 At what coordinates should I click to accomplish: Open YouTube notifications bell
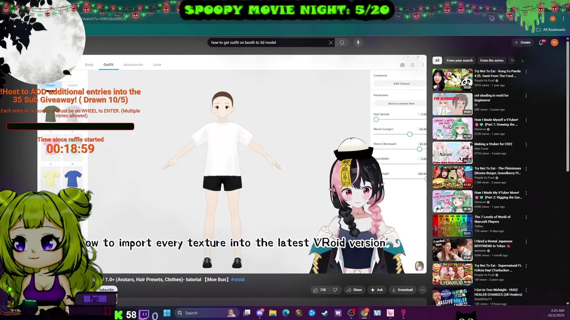click(x=541, y=43)
